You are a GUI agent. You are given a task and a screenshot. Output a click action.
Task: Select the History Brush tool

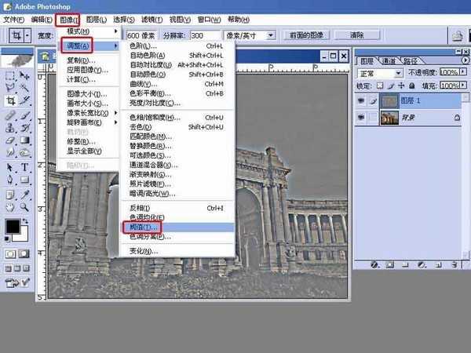tap(24, 128)
